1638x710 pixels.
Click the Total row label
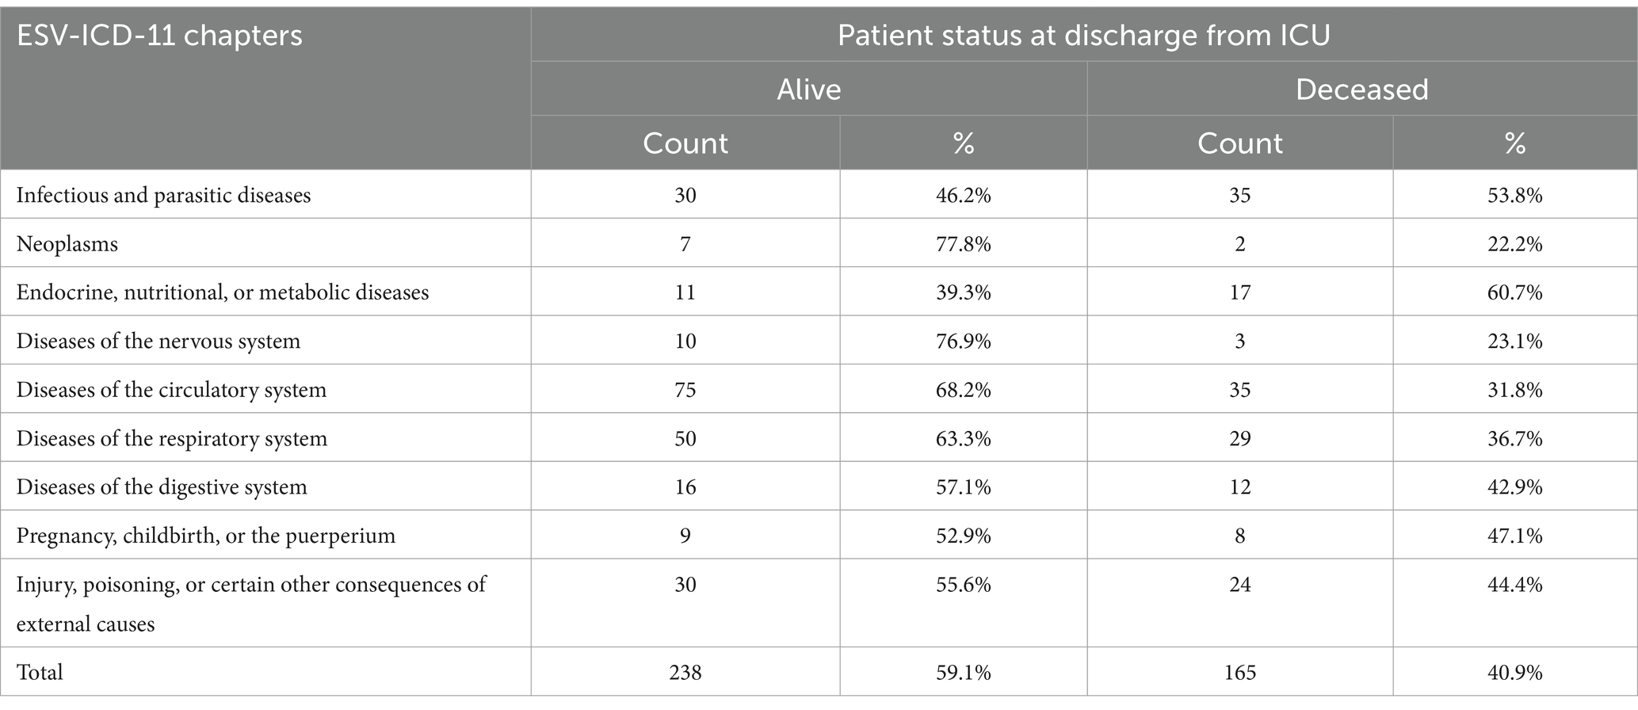pos(40,672)
